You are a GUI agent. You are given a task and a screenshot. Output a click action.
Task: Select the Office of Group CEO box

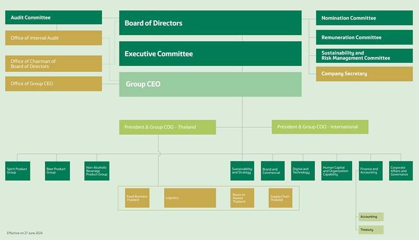point(54,84)
